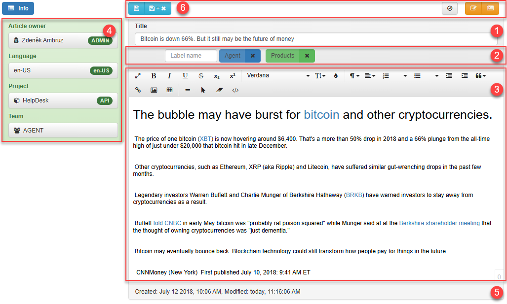Remove the Agent label with its x

coord(253,56)
